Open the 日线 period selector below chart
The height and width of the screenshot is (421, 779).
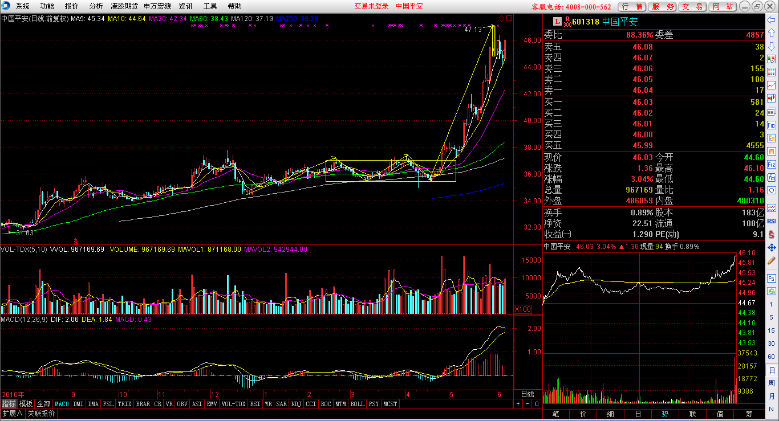click(x=528, y=394)
